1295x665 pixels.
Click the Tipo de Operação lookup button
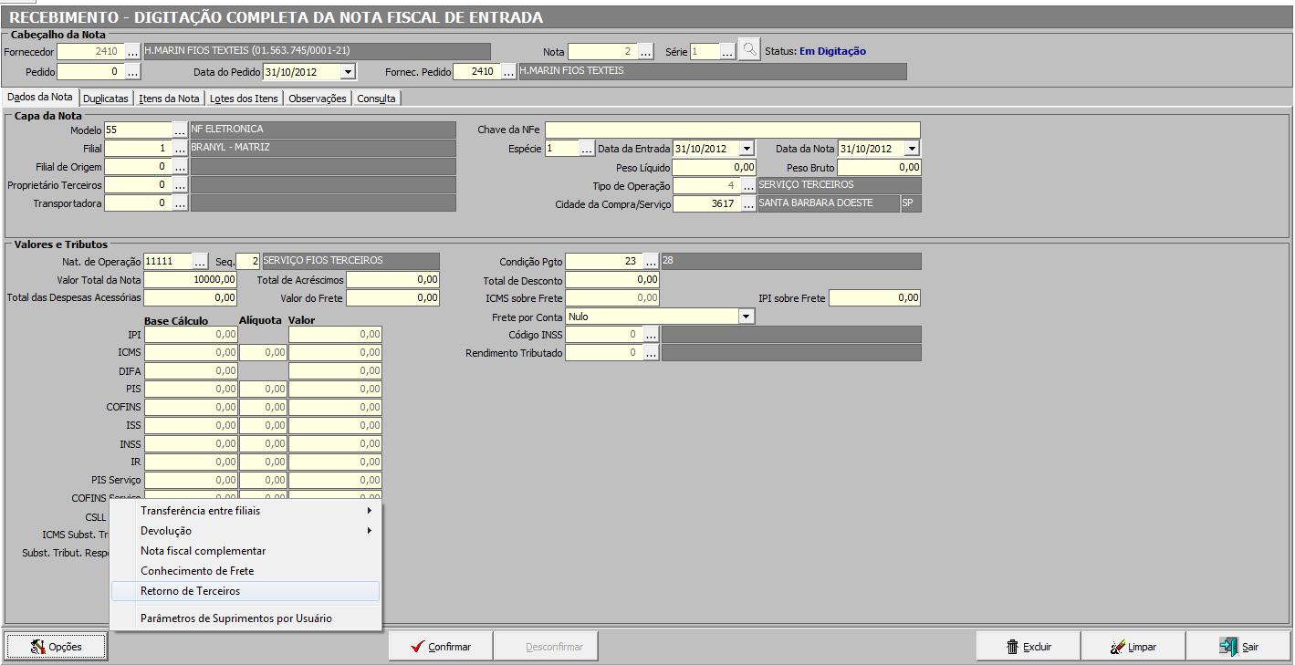click(747, 186)
